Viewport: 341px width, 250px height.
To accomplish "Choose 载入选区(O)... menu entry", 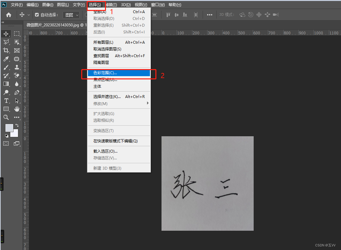I will click(119, 151).
